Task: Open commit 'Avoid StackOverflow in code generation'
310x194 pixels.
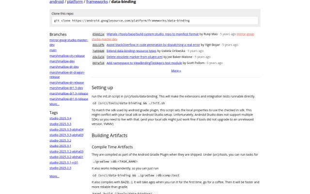Action: [x=153, y=45]
